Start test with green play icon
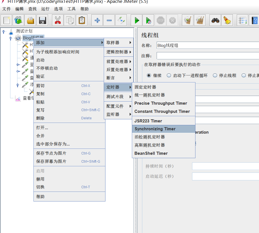Viewport: 259px width, 233px height. point(137,20)
